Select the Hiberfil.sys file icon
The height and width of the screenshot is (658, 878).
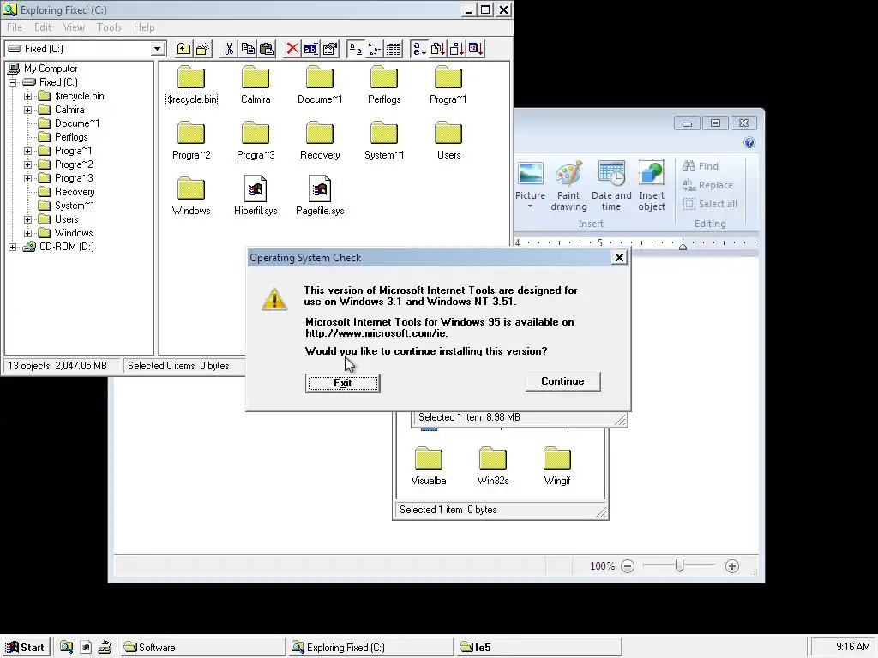coord(256,189)
